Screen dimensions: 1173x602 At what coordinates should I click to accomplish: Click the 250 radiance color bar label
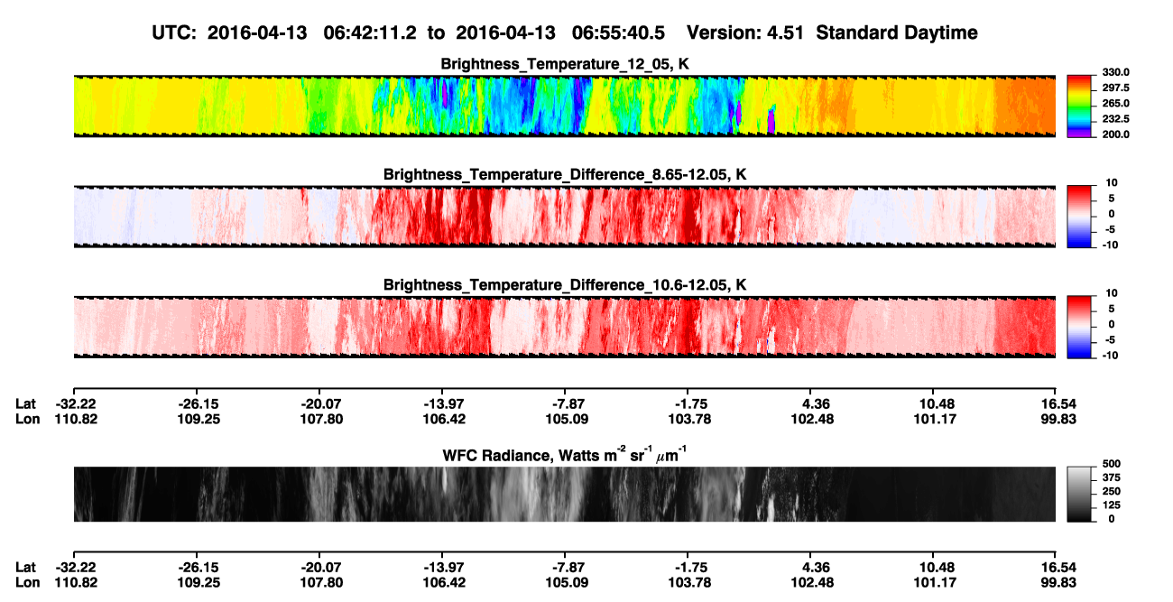tap(1111, 492)
